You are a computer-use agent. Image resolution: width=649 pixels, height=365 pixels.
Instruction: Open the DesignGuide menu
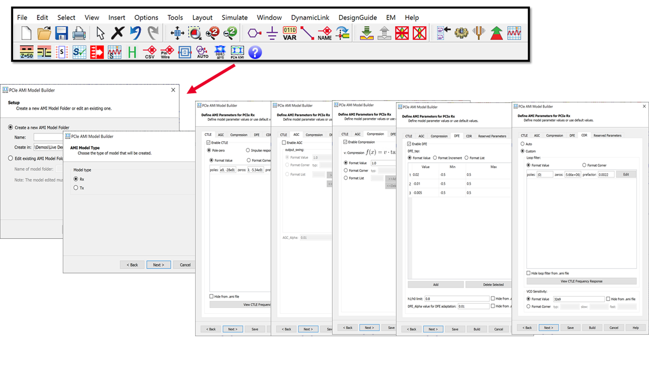point(358,17)
